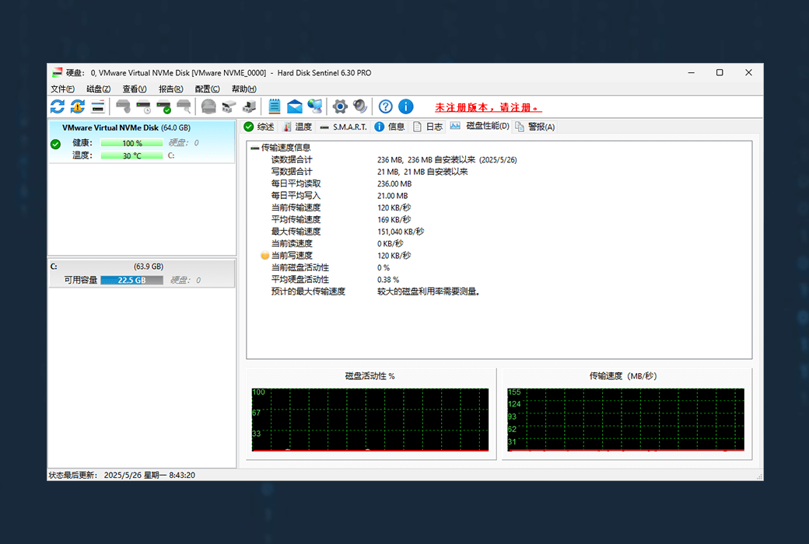Click the disk icon with clock overlay
809x544 pixels.
click(143, 106)
